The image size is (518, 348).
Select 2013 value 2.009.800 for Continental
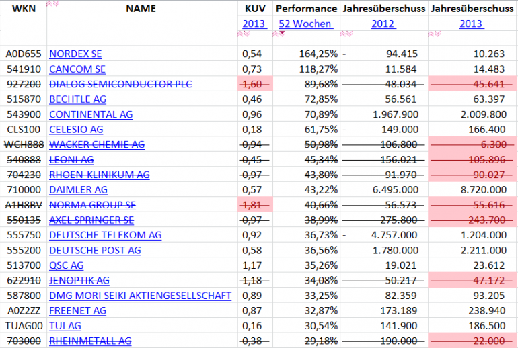coord(484,114)
